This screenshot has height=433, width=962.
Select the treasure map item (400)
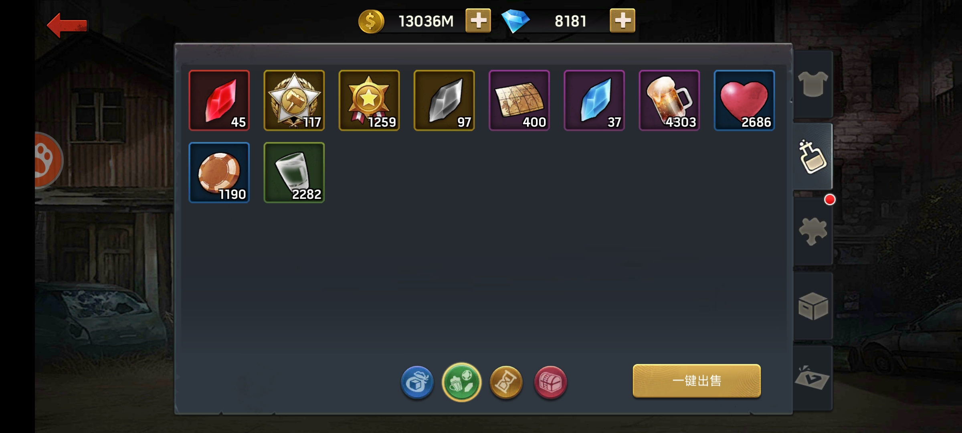point(519,100)
